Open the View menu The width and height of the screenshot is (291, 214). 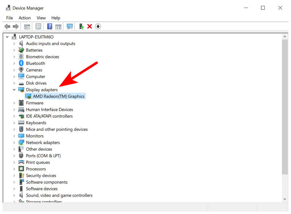click(x=41, y=18)
